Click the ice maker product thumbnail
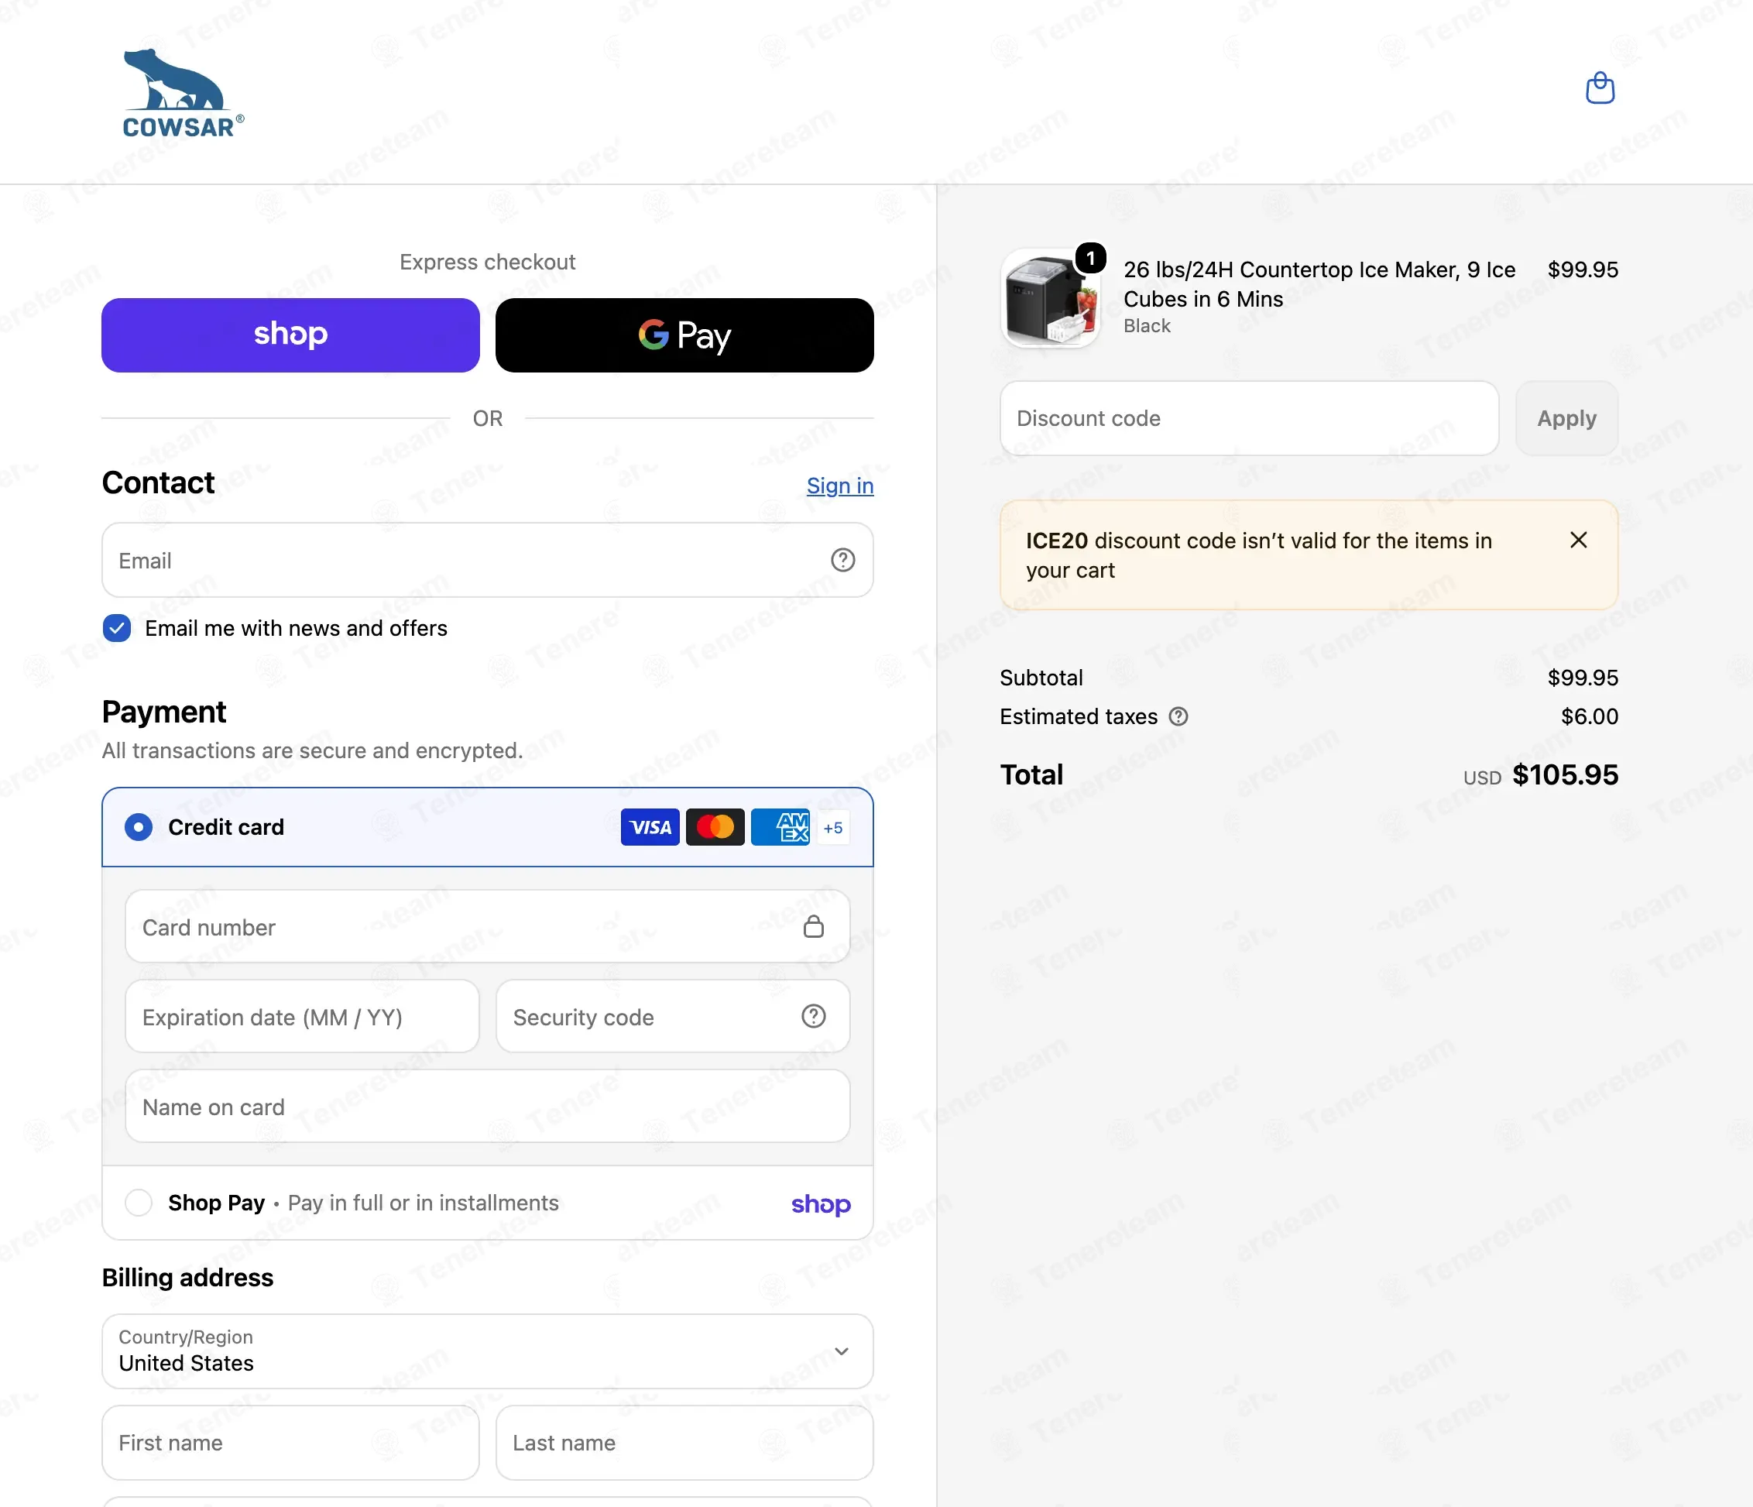The image size is (1753, 1507). tap(1050, 298)
